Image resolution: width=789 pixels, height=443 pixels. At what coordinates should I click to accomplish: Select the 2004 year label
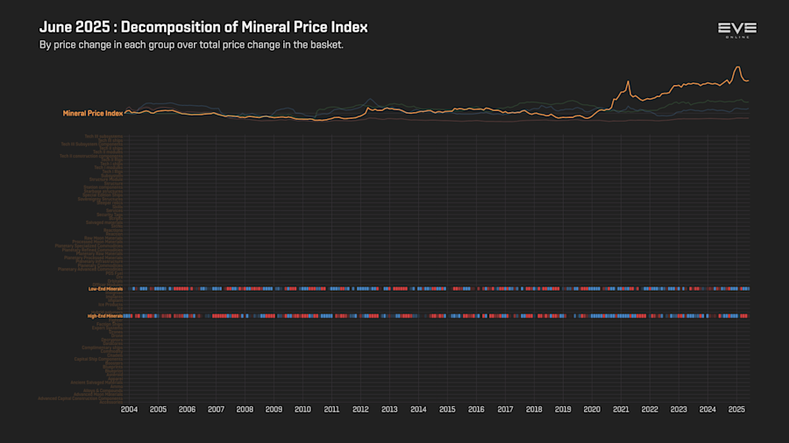[x=130, y=410]
